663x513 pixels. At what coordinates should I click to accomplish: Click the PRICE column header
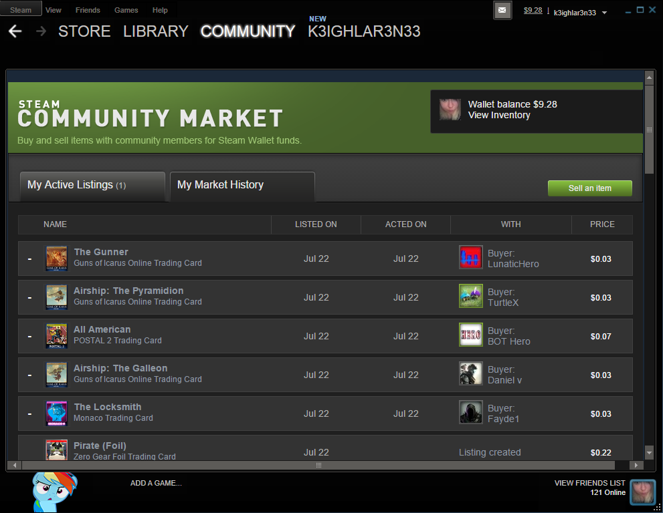click(602, 224)
